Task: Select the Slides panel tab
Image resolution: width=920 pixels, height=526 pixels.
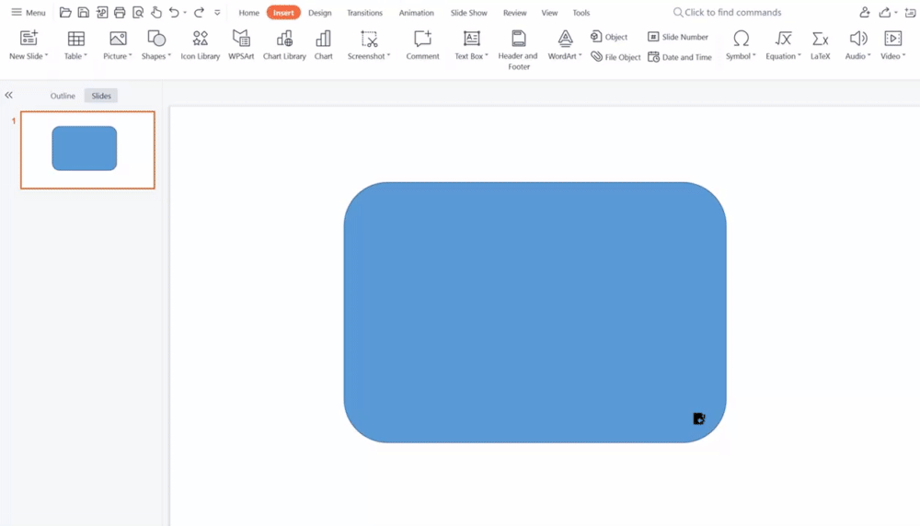Action: click(x=101, y=96)
